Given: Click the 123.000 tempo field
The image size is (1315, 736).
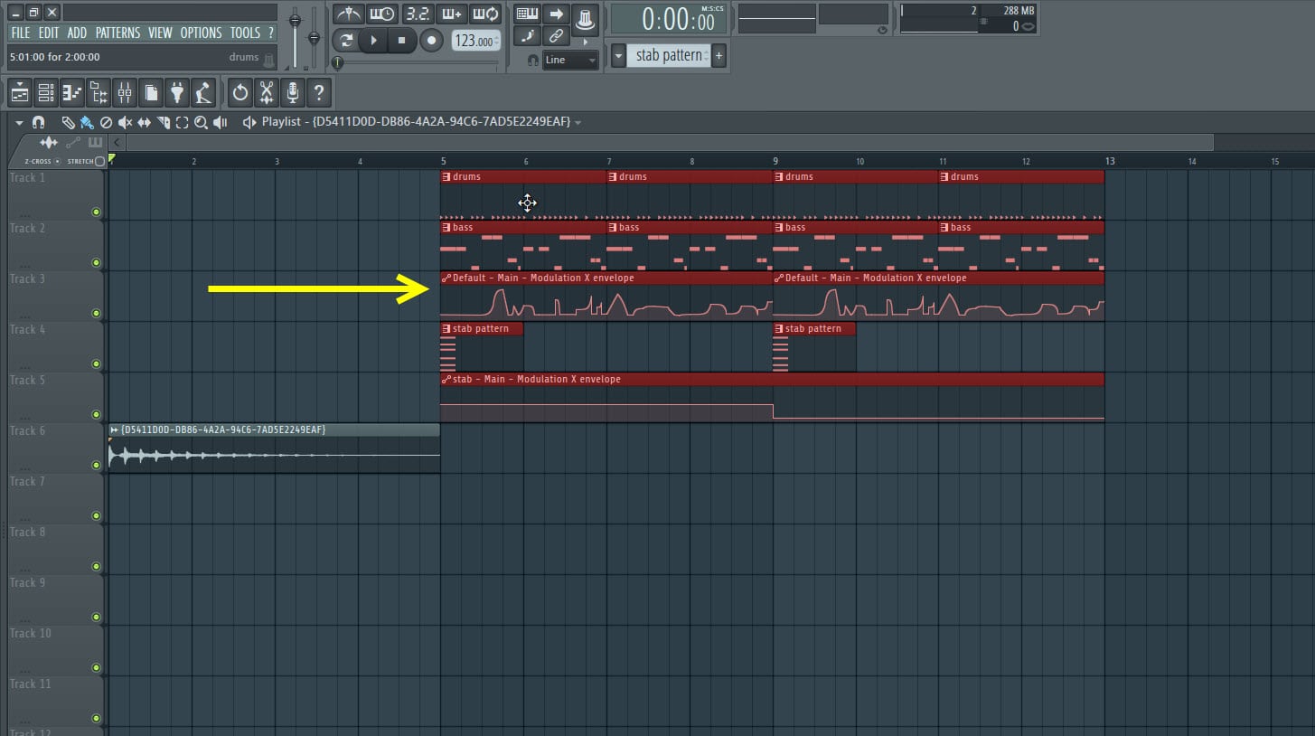Looking at the screenshot, I should click(x=474, y=42).
